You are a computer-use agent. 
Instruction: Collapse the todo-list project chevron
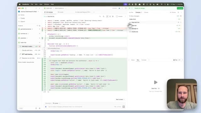[x=40, y=43]
